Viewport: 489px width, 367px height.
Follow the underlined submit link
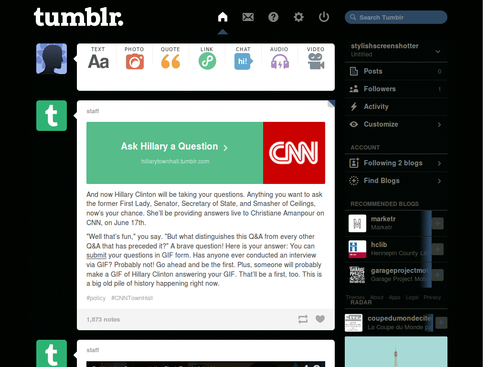[x=96, y=255]
